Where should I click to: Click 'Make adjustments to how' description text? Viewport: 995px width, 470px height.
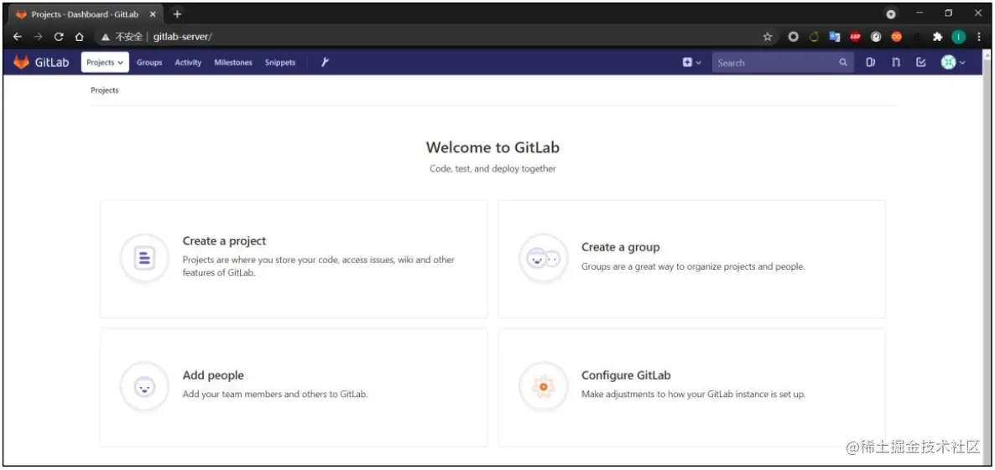pyautogui.click(x=694, y=394)
